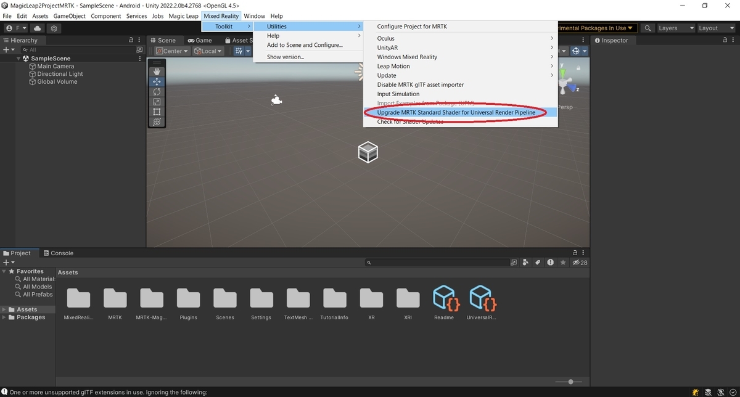Click Hierarchy search field
Viewport: 740px width, 397px height.
pos(78,49)
